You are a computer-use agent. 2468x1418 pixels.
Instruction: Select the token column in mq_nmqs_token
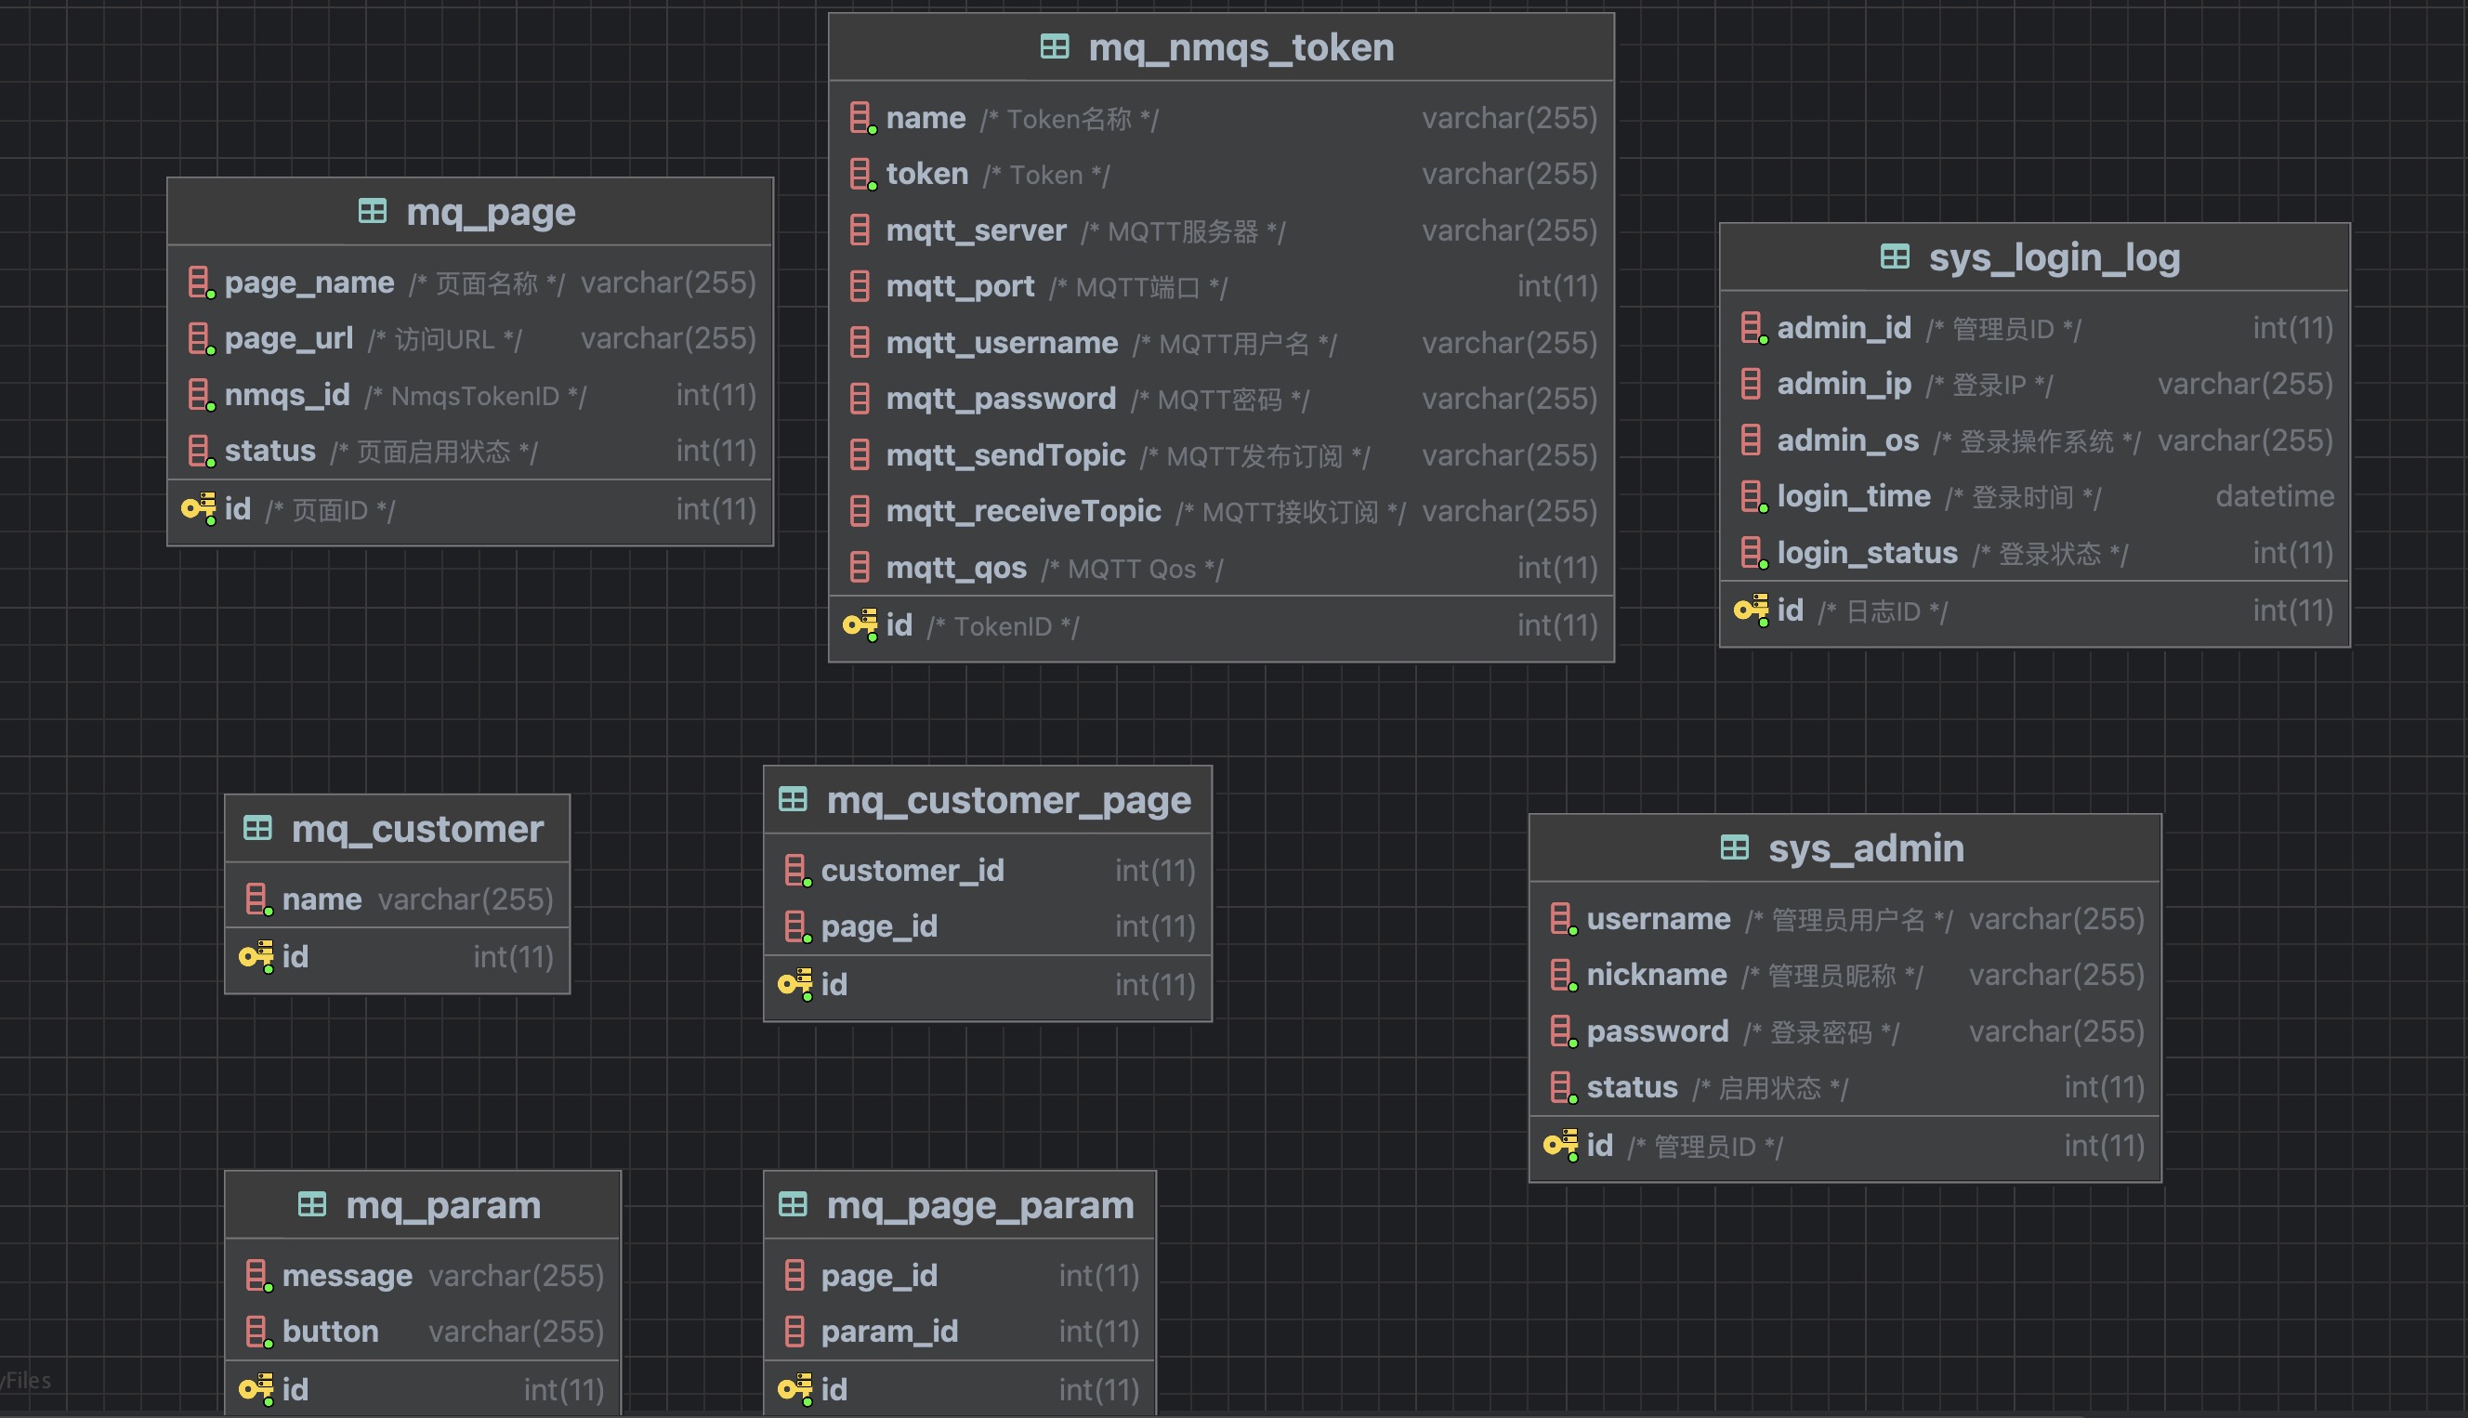(x=1221, y=175)
